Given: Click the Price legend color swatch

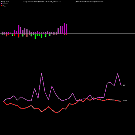Looking at the screenshot, I should (x=2, y=6).
